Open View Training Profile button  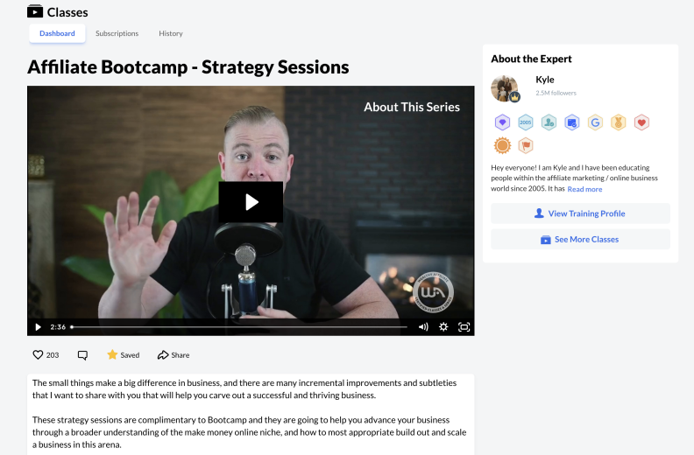(x=580, y=213)
